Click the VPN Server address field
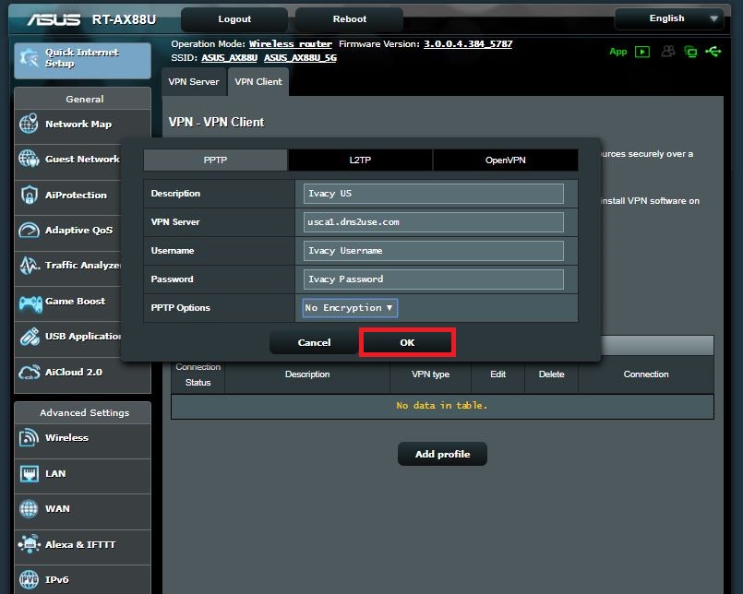743x594 pixels. pyautogui.click(x=434, y=221)
